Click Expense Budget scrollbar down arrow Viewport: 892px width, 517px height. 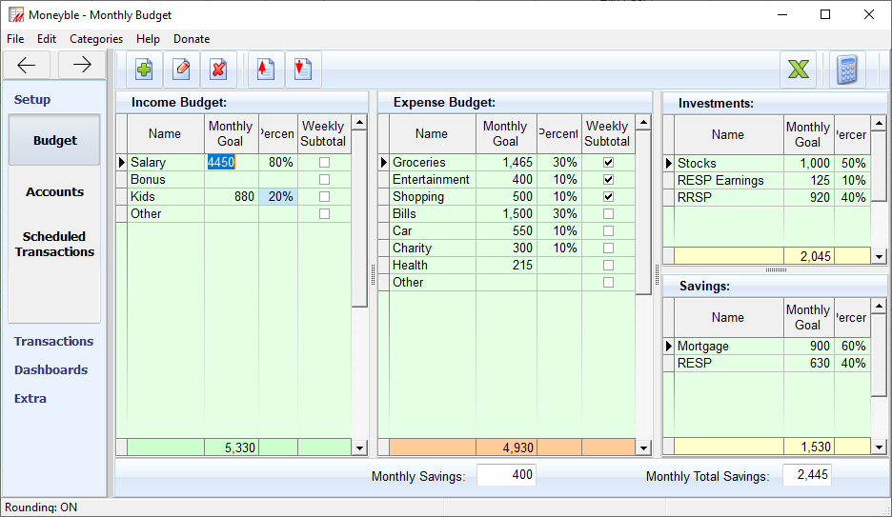(x=643, y=447)
